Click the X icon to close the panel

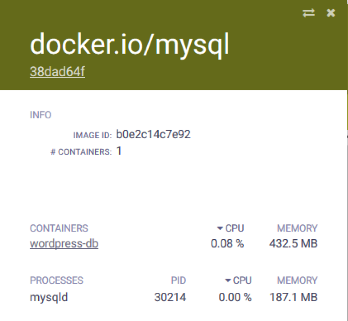(330, 13)
